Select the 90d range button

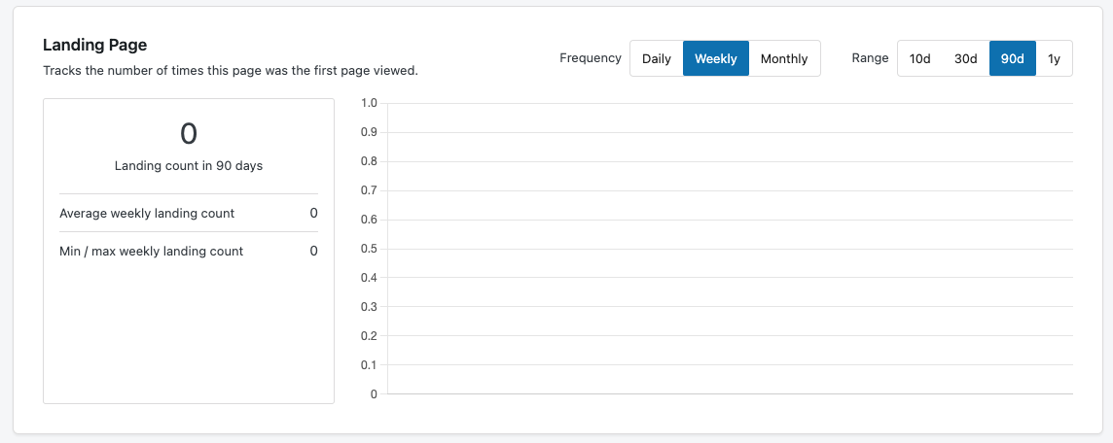[1012, 58]
